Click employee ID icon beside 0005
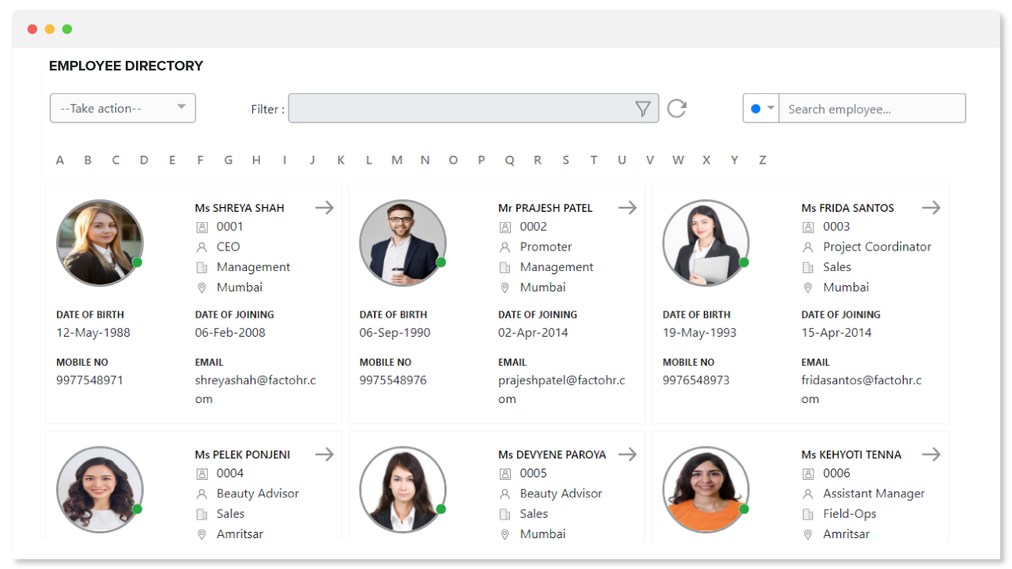 tap(504, 473)
